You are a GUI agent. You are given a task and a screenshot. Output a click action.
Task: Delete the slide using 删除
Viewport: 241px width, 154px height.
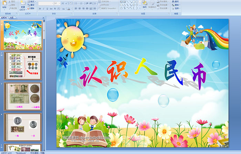tap(31, 8)
